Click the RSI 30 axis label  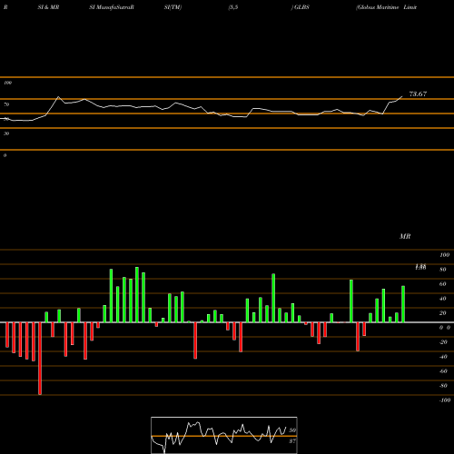coord(6,133)
